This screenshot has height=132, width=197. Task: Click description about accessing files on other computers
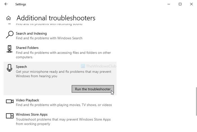(x=63, y=55)
